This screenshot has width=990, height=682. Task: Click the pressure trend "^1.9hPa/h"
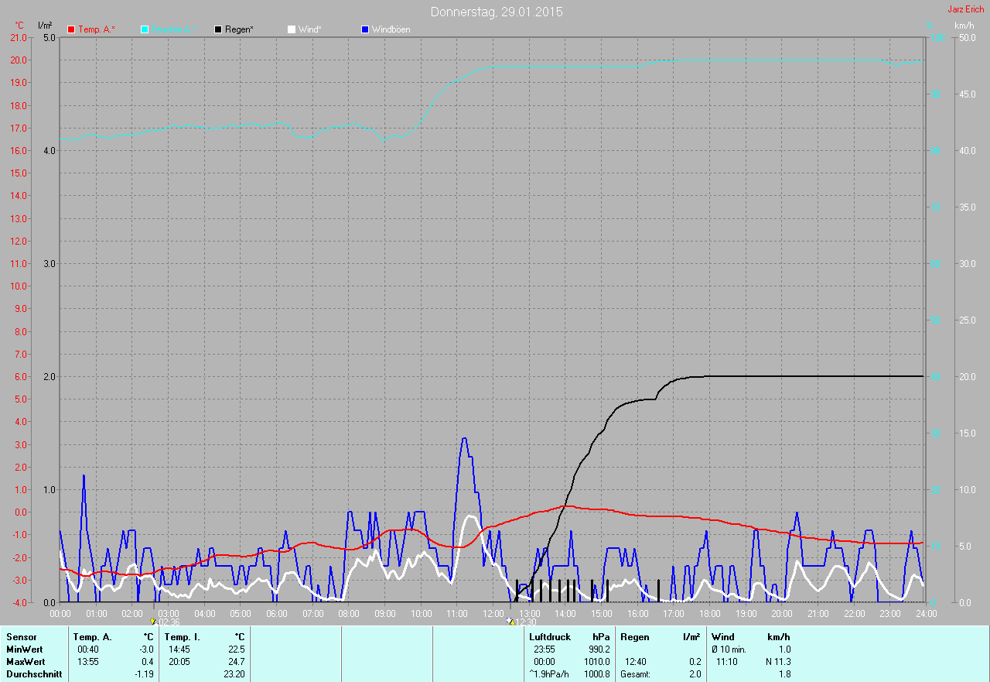(x=550, y=674)
